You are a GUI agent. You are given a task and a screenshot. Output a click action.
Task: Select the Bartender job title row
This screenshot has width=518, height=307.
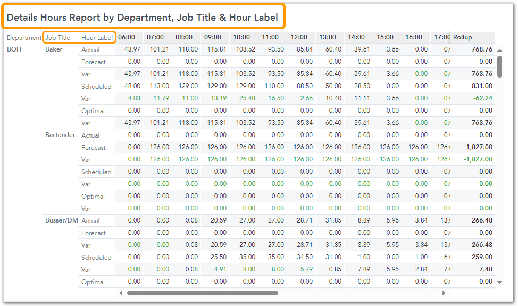(x=60, y=135)
